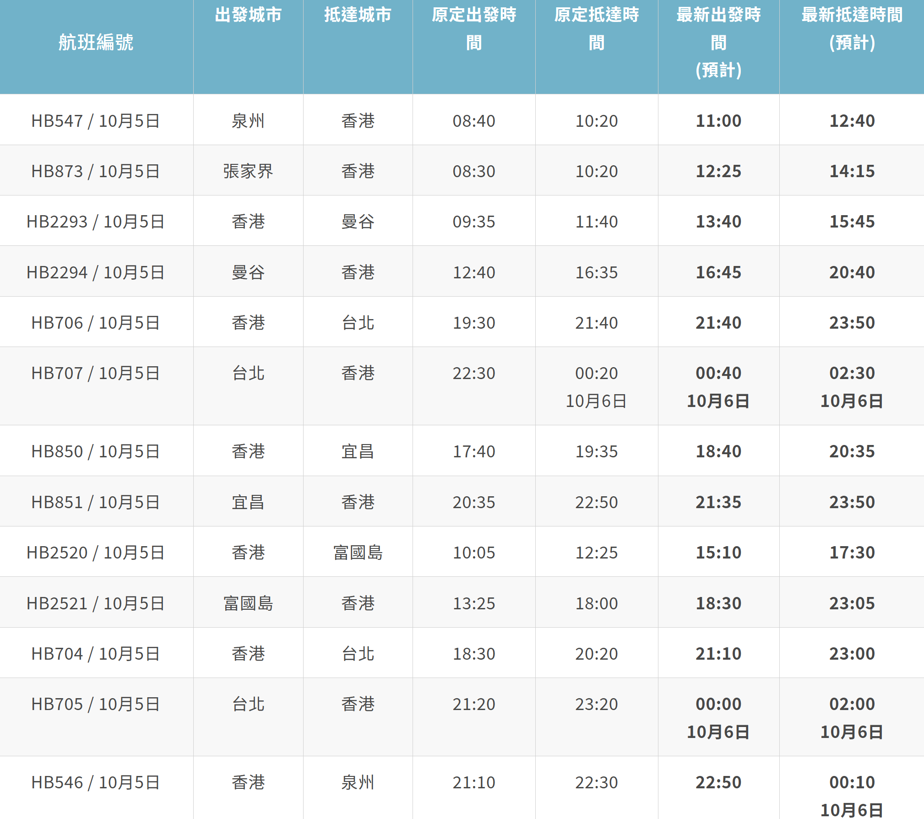Click the 航班編號 column header
The height and width of the screenshot is (819, 924).
point(96,43)
